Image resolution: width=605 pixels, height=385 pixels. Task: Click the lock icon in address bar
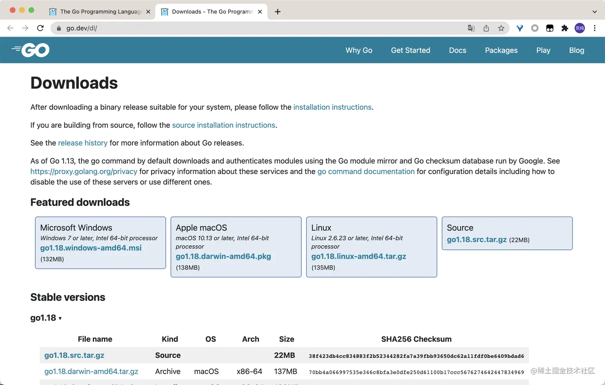click(x=59, y=28)
